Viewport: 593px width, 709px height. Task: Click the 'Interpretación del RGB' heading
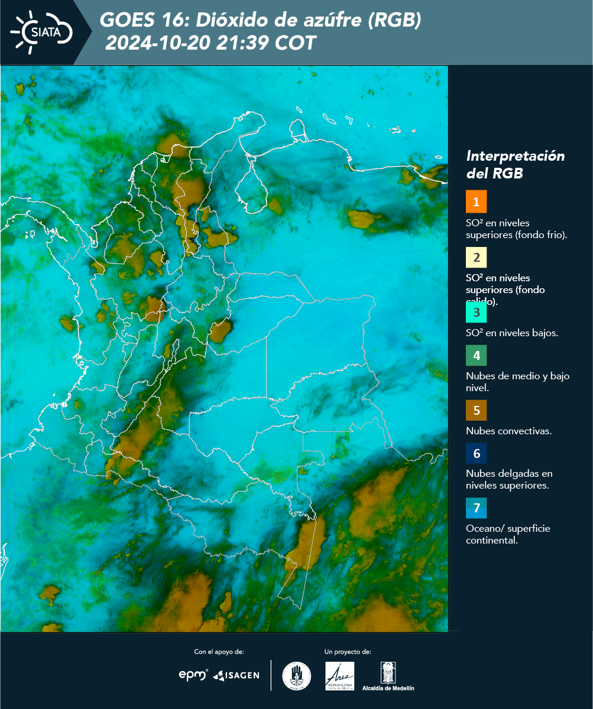pos(515,165)
